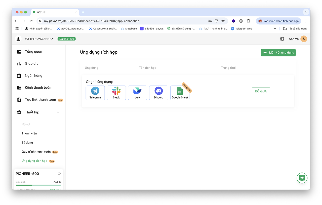
Task: Click the install app icon in address bar
Action: point(216,21)
